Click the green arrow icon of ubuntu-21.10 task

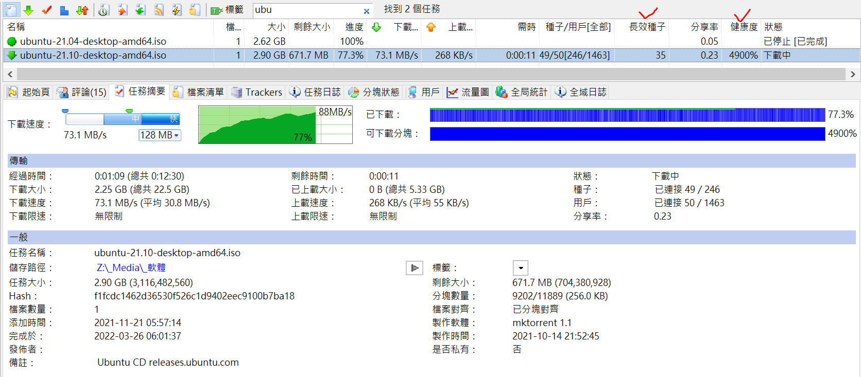pos(12,55)
